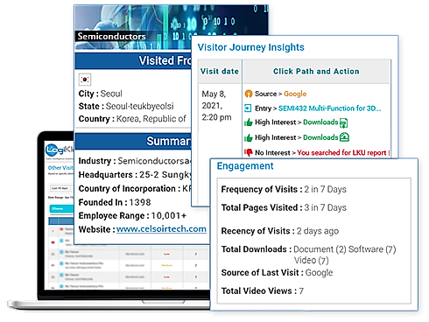Viewport: 429px width, 322px height.
Task: Open the Google source link
Action: [x=295, y=94]
